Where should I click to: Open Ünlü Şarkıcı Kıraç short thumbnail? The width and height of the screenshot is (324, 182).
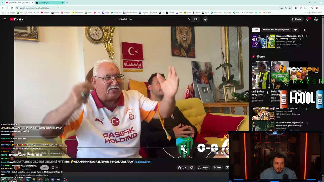(261, 75)
